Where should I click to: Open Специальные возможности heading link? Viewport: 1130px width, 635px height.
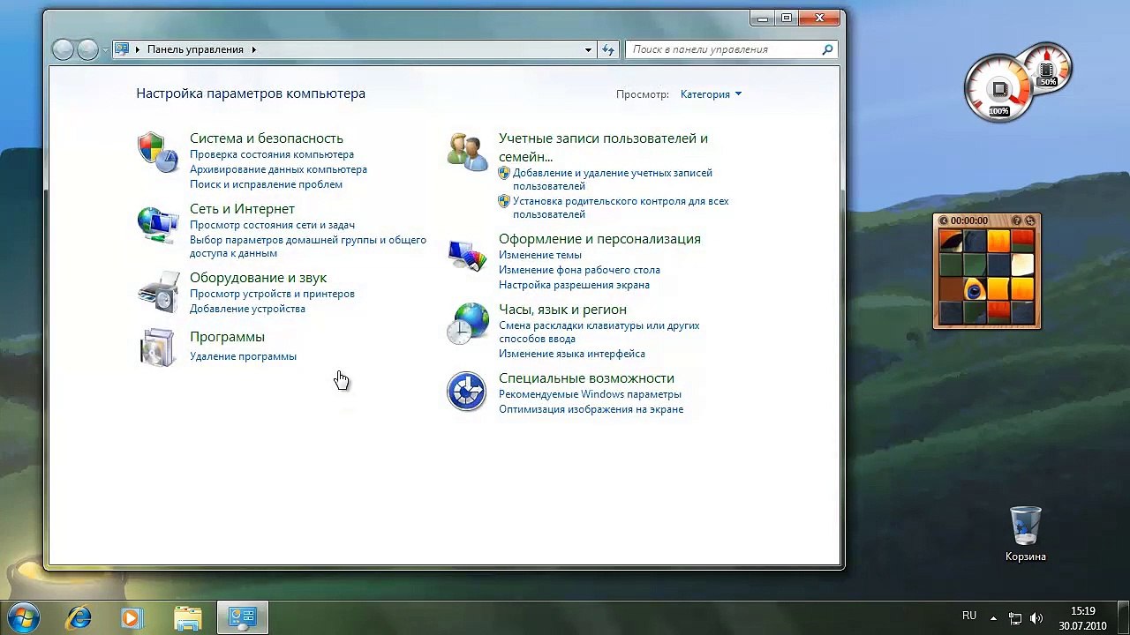pyautogui.click(x=586, y=378)
